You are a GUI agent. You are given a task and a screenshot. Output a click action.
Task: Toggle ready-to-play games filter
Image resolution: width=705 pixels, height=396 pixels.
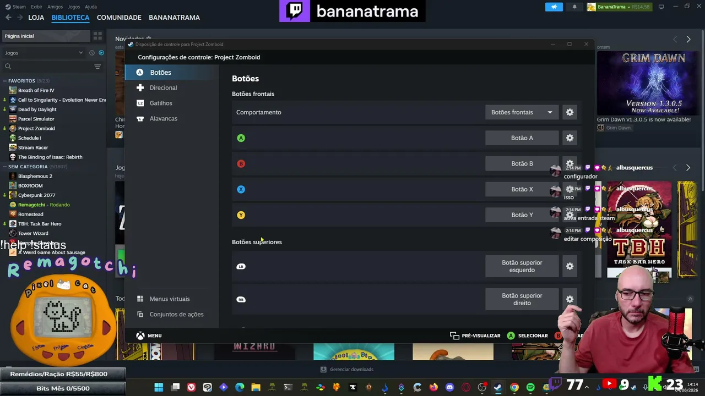click(101, 53)
